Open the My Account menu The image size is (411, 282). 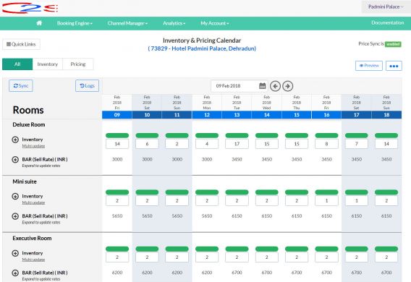215,23
